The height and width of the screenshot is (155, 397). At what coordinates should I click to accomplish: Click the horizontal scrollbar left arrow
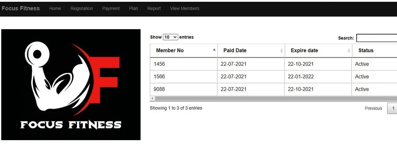[x=152, y=98]
